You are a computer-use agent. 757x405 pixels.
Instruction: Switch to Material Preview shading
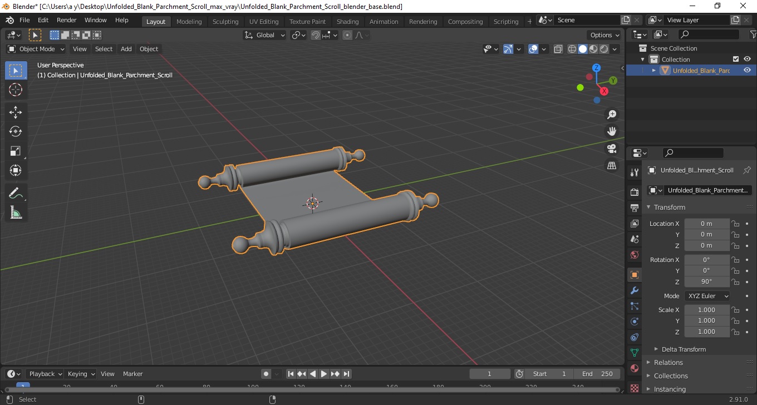click(593, 49)
